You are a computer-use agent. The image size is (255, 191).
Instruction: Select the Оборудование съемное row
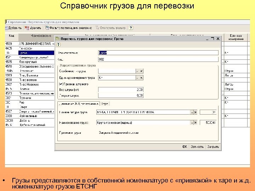30,66
